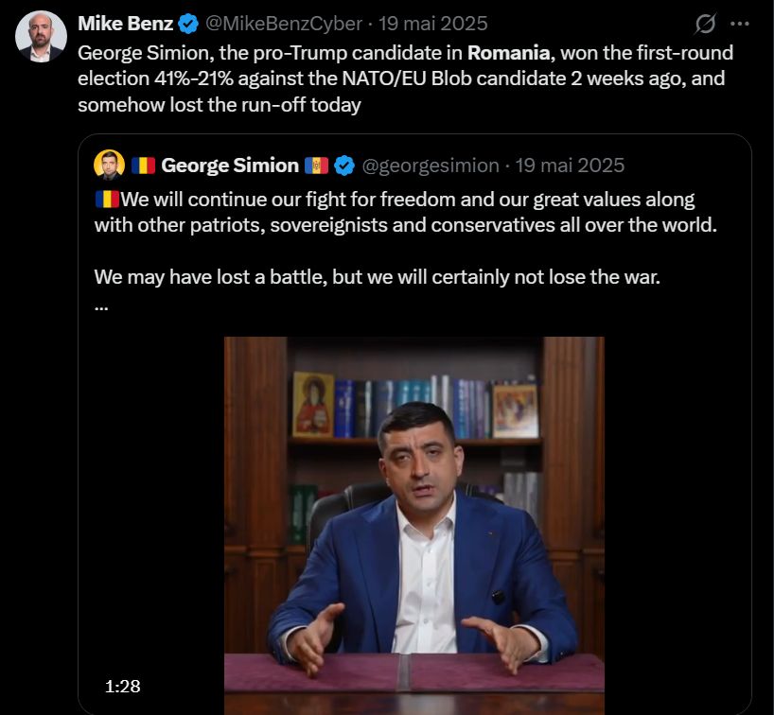The image size is (774, 715).
Task: Click the Romanian flag before George Simion's name
Action: coord(143,166)
